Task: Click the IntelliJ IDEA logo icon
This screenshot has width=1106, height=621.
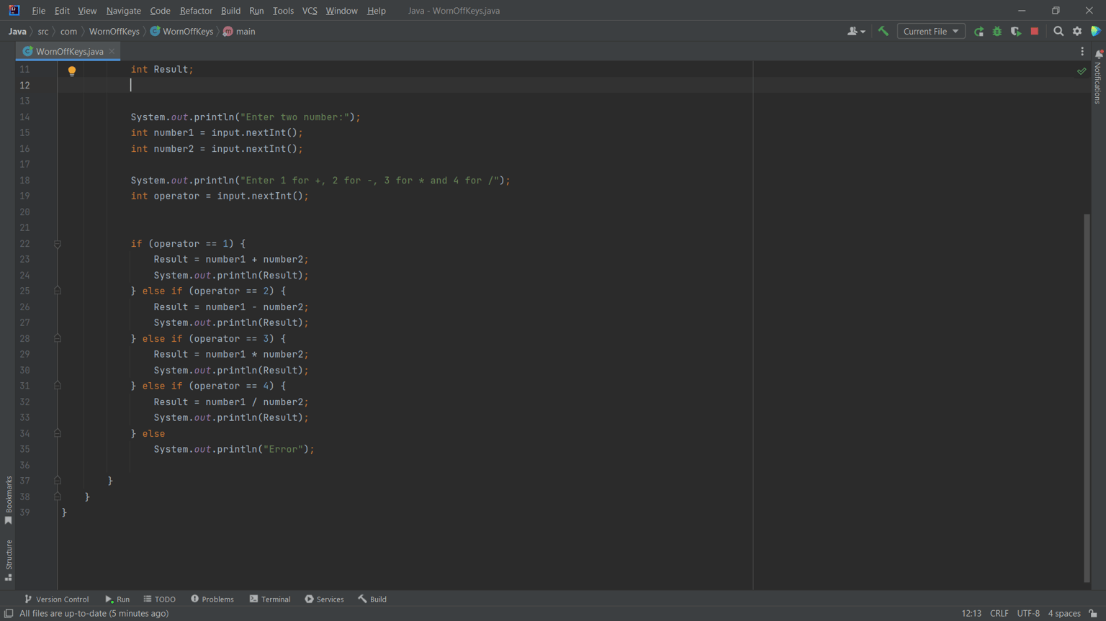Action: tap(14, 10)
